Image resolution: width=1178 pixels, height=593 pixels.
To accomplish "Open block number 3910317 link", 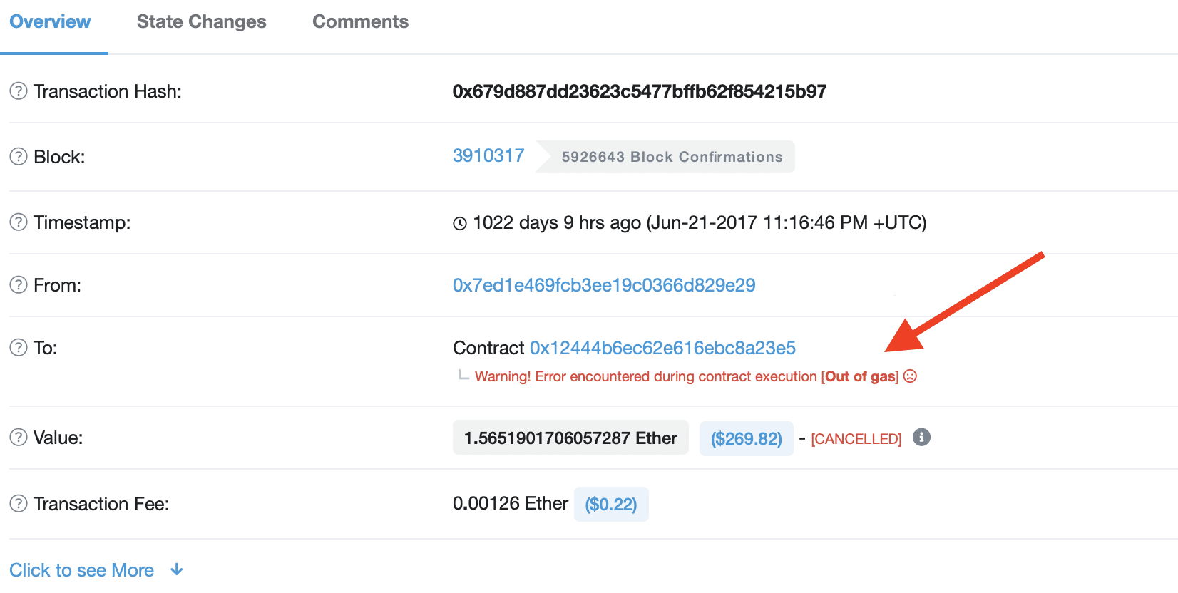I will pos(488,156).
